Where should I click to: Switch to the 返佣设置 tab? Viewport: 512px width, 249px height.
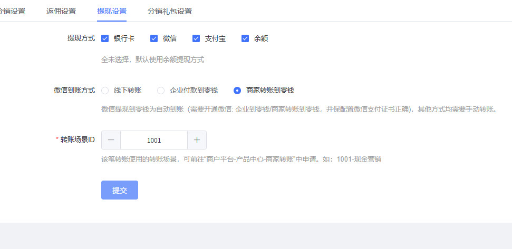(61, 11)
